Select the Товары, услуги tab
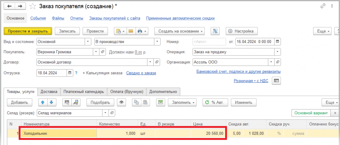The image size is (340, 145). [x=21, y=92]
